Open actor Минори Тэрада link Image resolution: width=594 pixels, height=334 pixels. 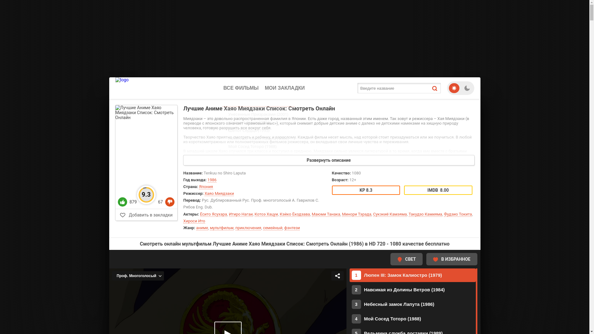(x=357, y=214)
